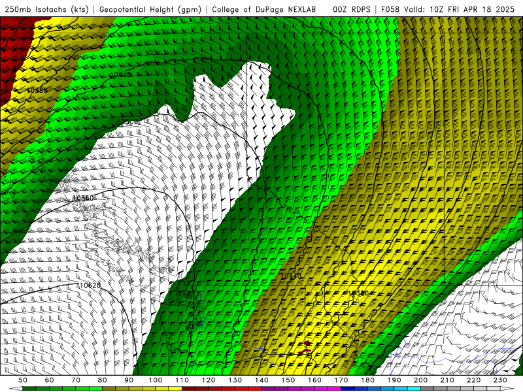Viewport: 523px width, 392px height.
Task: Click the 110 value on the color scale
Action: tap(182, 380)
